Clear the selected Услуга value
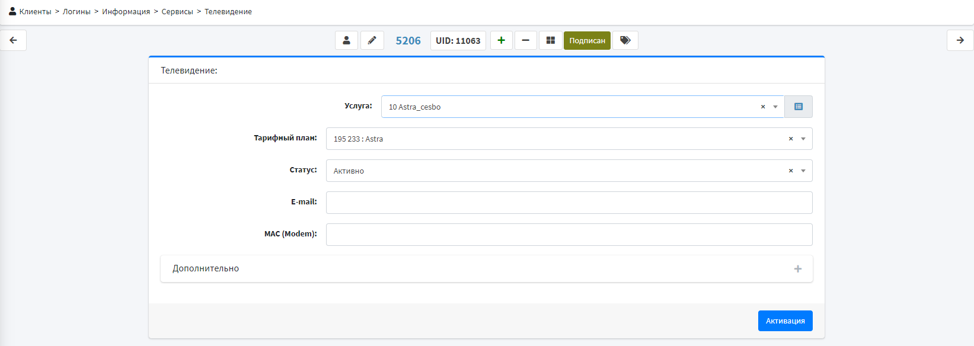This screenshot has height=346, width=974. pos(763,107)
